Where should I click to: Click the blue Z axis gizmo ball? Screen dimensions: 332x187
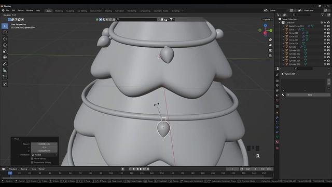click(x=265, y=25)
